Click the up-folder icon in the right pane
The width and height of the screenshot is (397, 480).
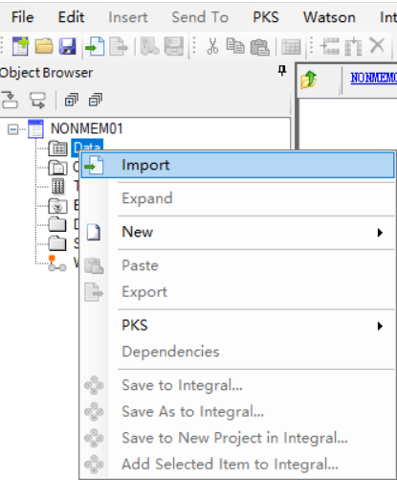[x=308, y=80]
